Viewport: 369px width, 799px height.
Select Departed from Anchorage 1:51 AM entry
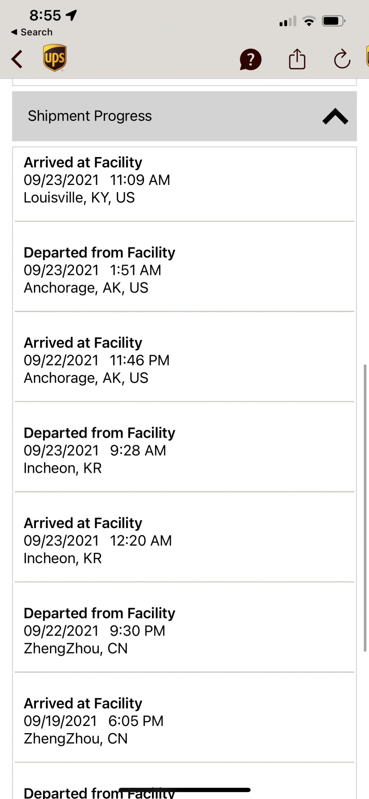(184, 270)
